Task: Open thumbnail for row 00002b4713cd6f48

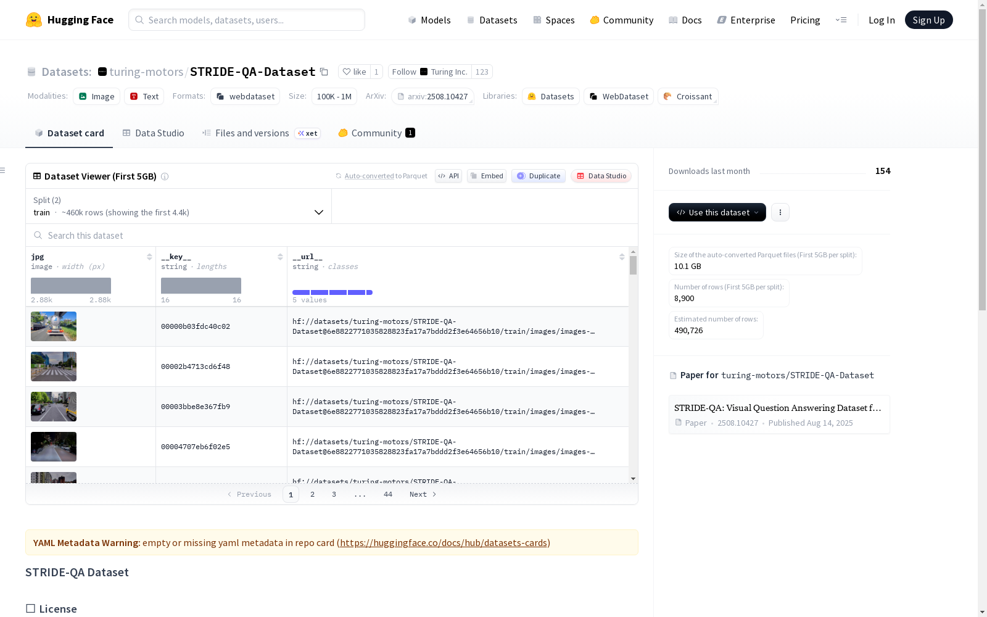Action: (x=54, y=366)
